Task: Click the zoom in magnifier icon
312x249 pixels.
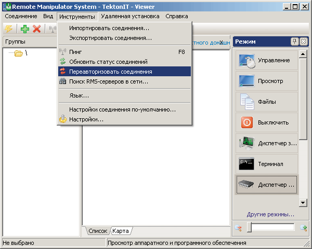Action: (x=304, y=228)
